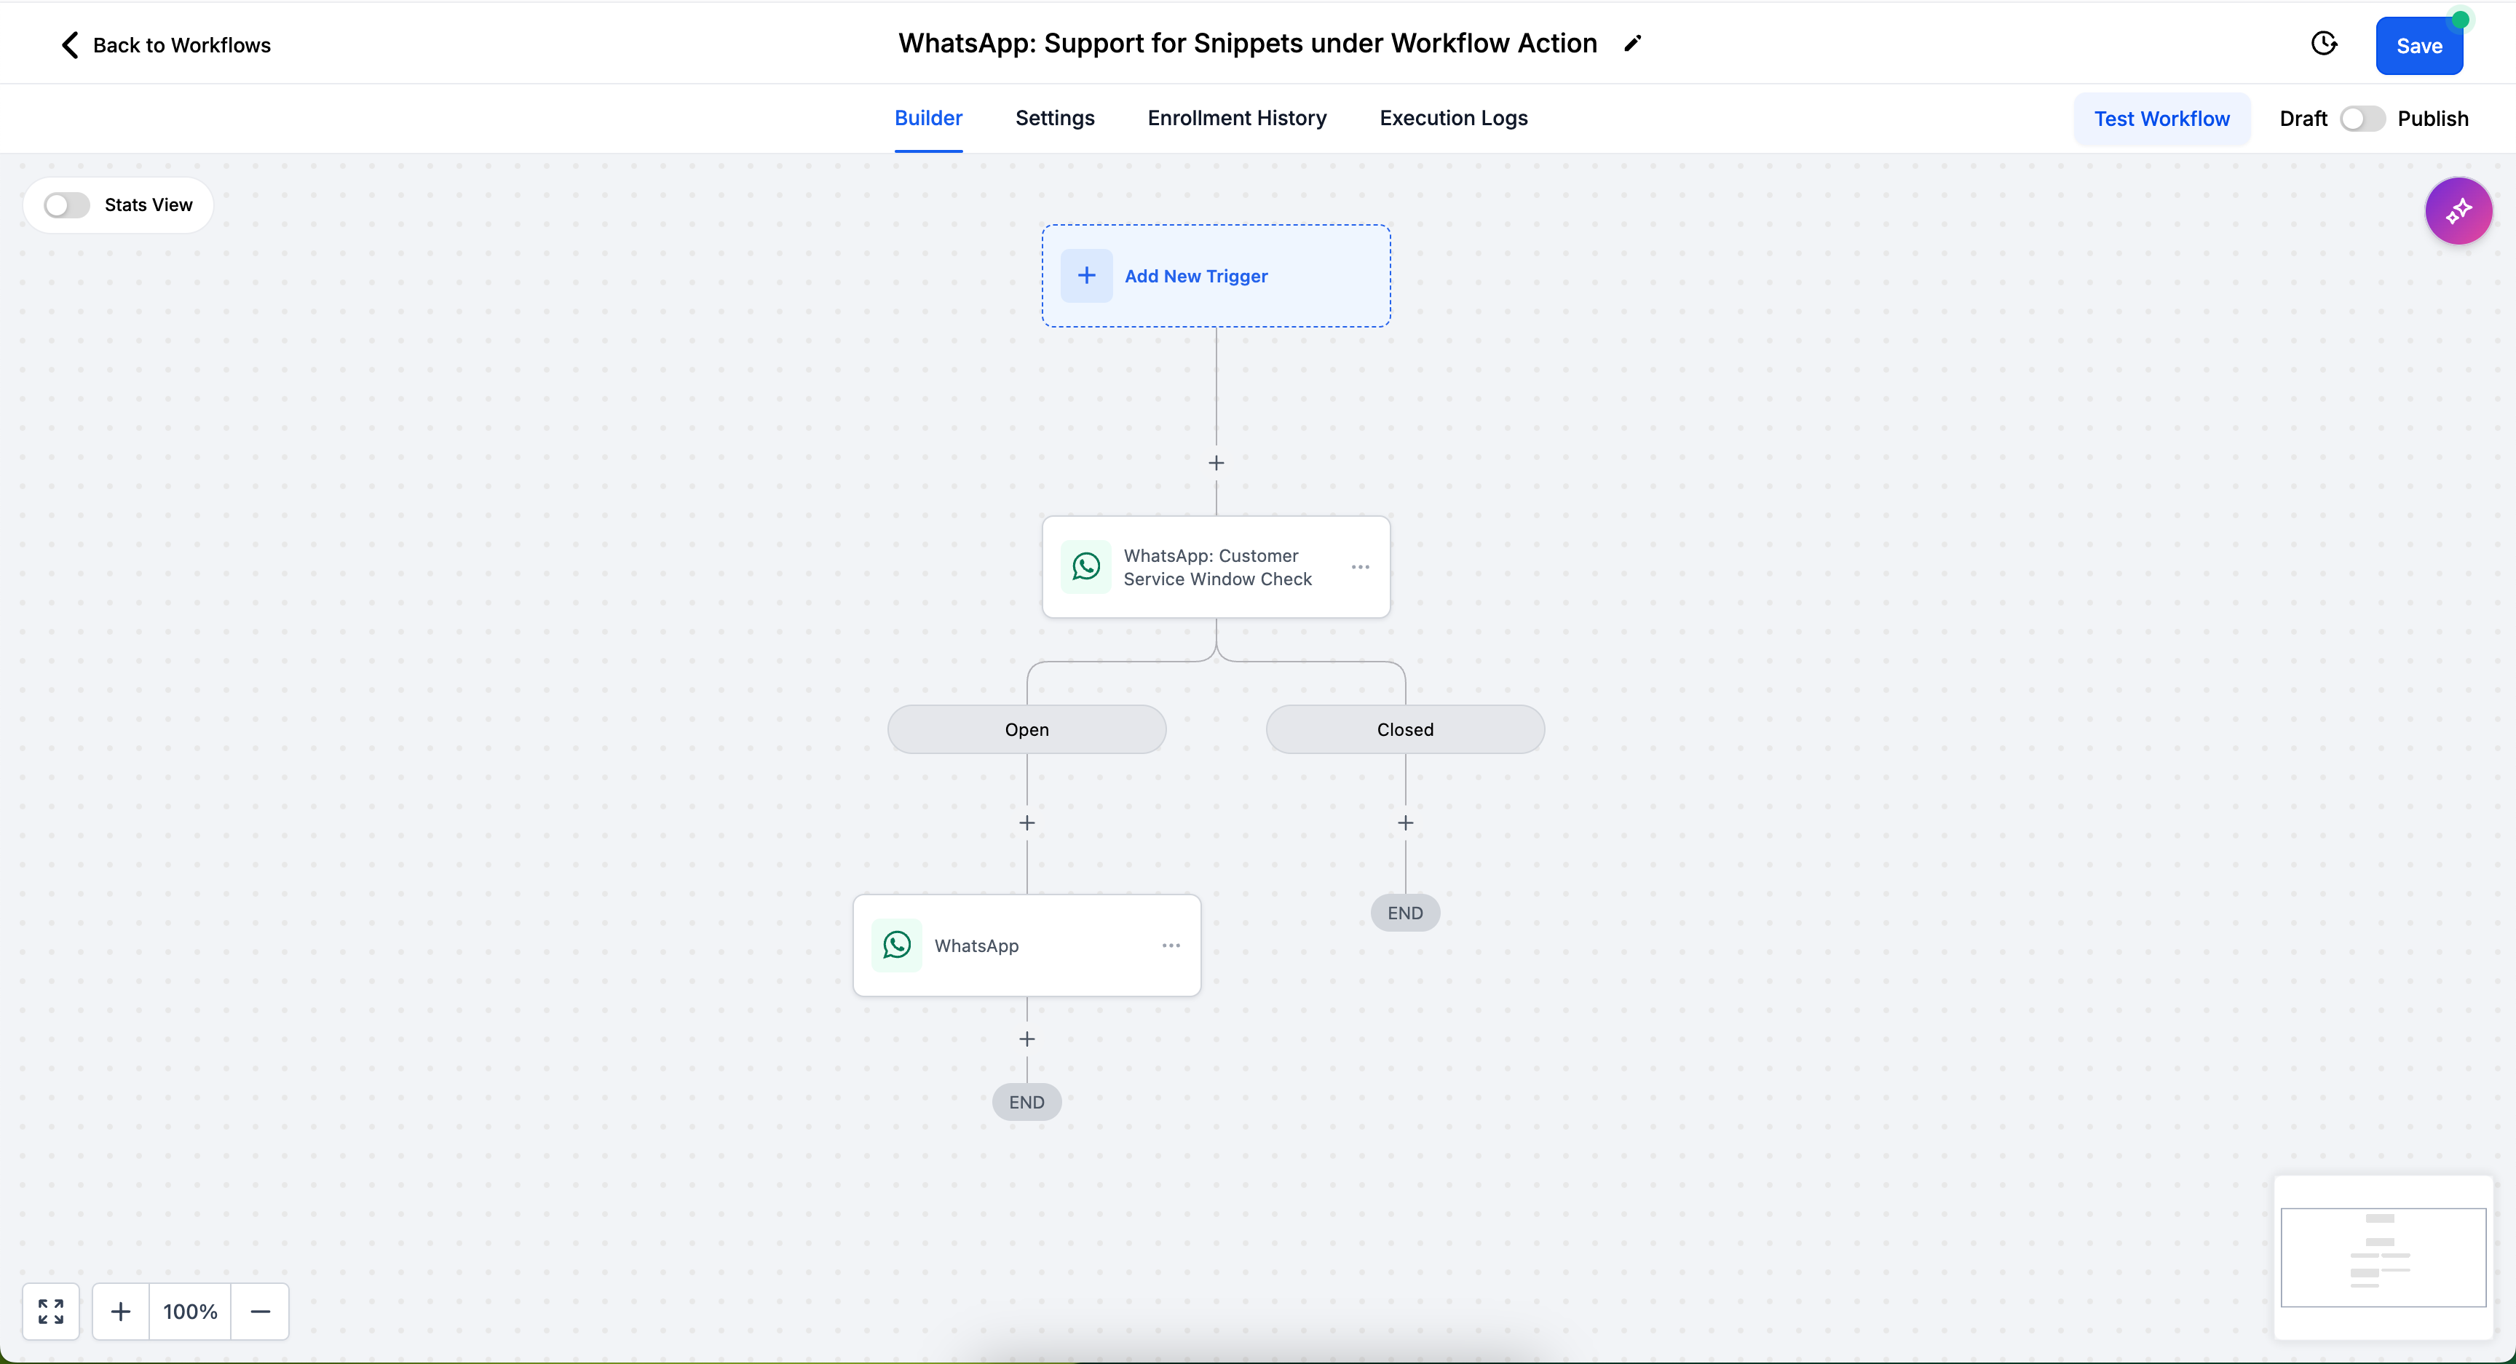
Task: Click END marker under Closed branch
Action: pos(1406,913)
